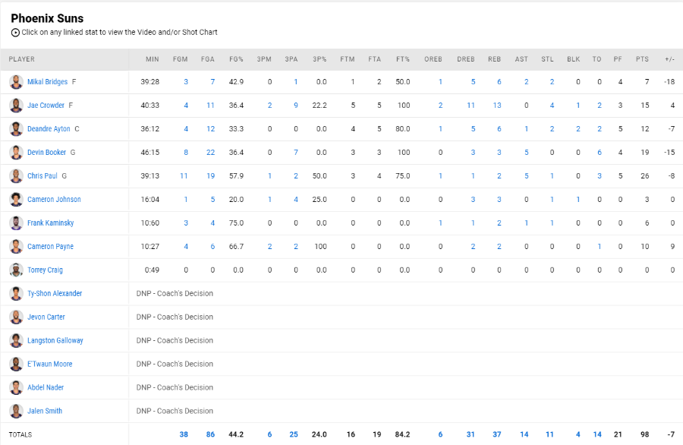This screenshot has height=445, width=683.
Task: Click the Phoenix Suns heading
Action: (x=47, y=19)
